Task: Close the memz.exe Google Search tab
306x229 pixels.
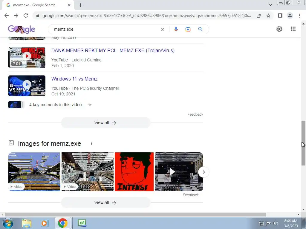Action: (69, 5)
